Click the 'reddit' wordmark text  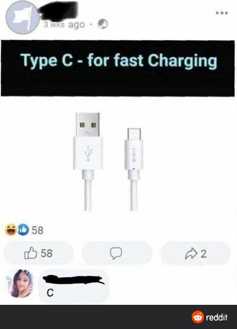click(x=216, y=317)
